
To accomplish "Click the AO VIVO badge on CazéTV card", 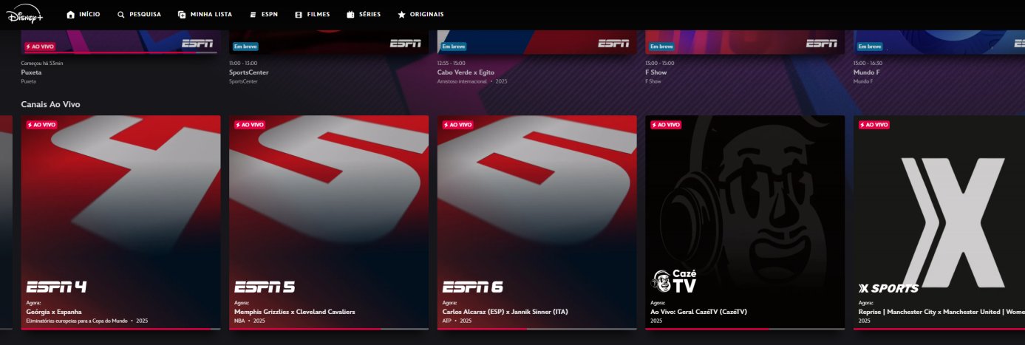I will point(666,125).
